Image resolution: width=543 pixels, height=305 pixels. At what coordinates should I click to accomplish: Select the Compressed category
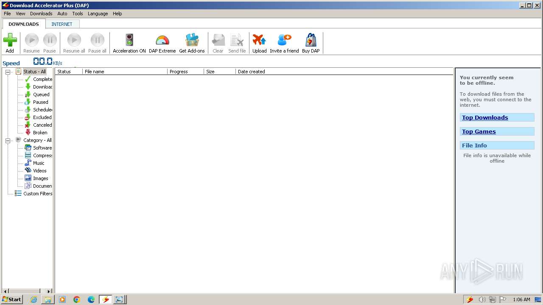(42, 155)
